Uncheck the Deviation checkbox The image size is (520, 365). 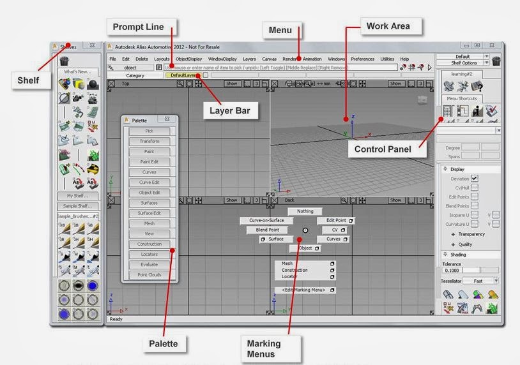tap(475, 179)
